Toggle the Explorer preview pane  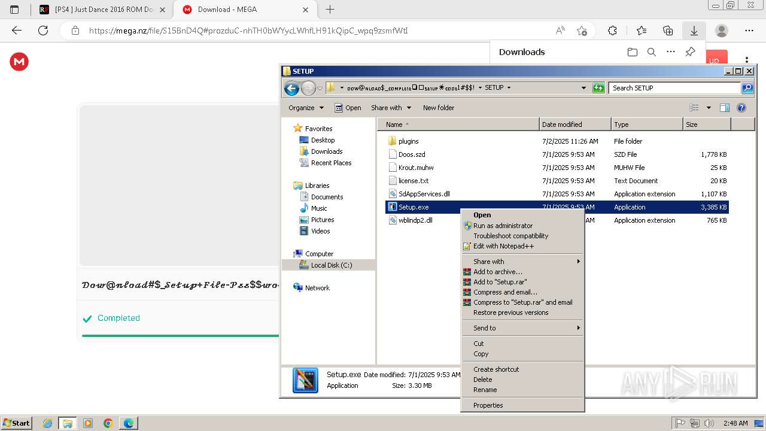[725, 108]
